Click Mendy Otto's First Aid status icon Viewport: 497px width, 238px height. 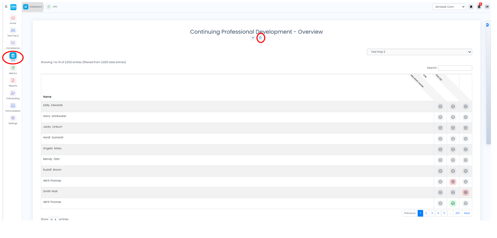(x=466, y=160)
